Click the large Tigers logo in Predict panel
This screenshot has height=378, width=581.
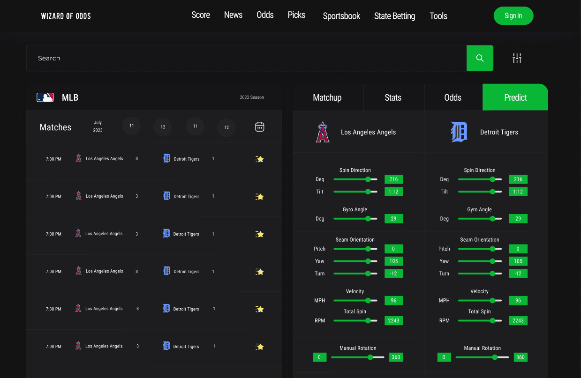(459, 132)
